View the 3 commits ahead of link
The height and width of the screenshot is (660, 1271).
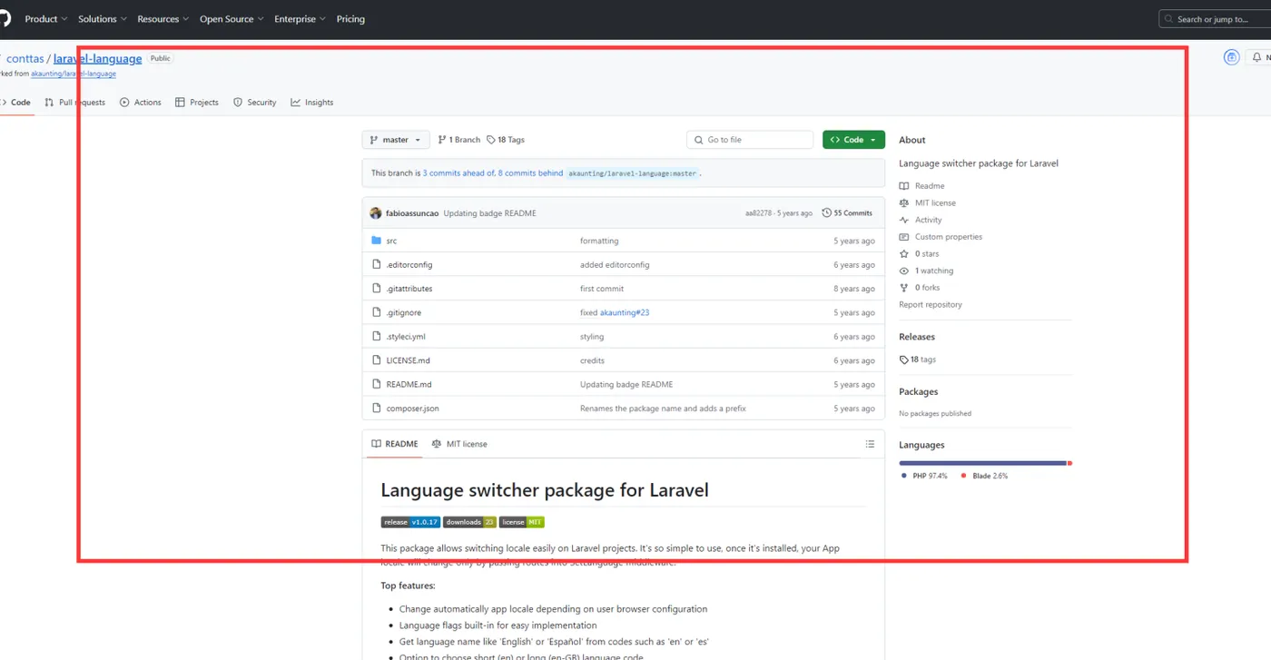point(458,172)
